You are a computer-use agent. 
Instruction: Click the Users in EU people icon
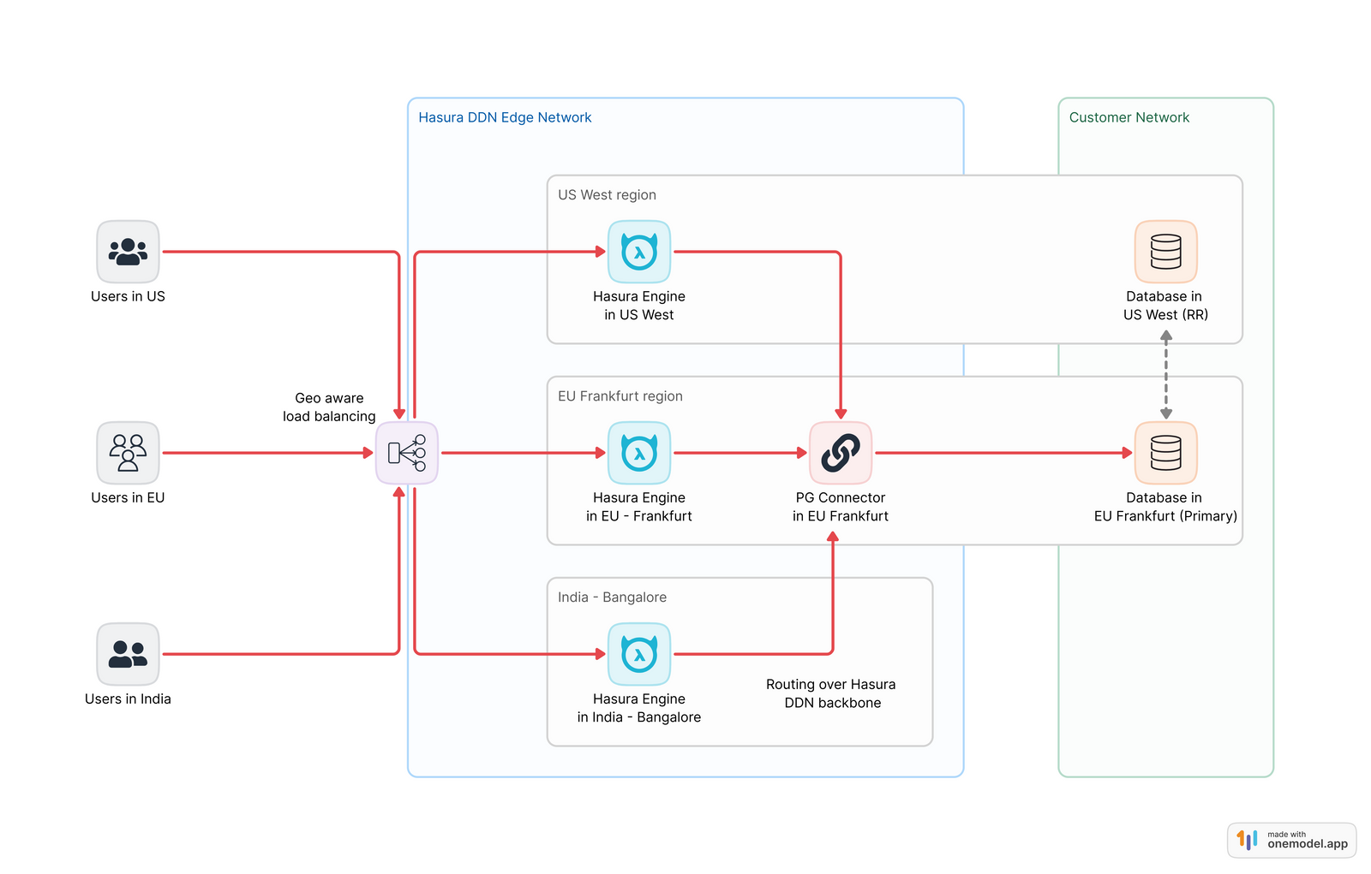coord(127,453)
